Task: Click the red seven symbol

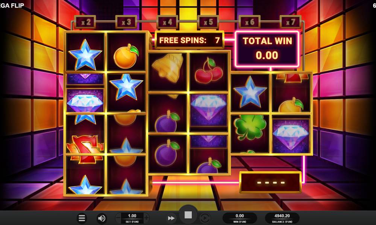Action: tap(85, 148)
